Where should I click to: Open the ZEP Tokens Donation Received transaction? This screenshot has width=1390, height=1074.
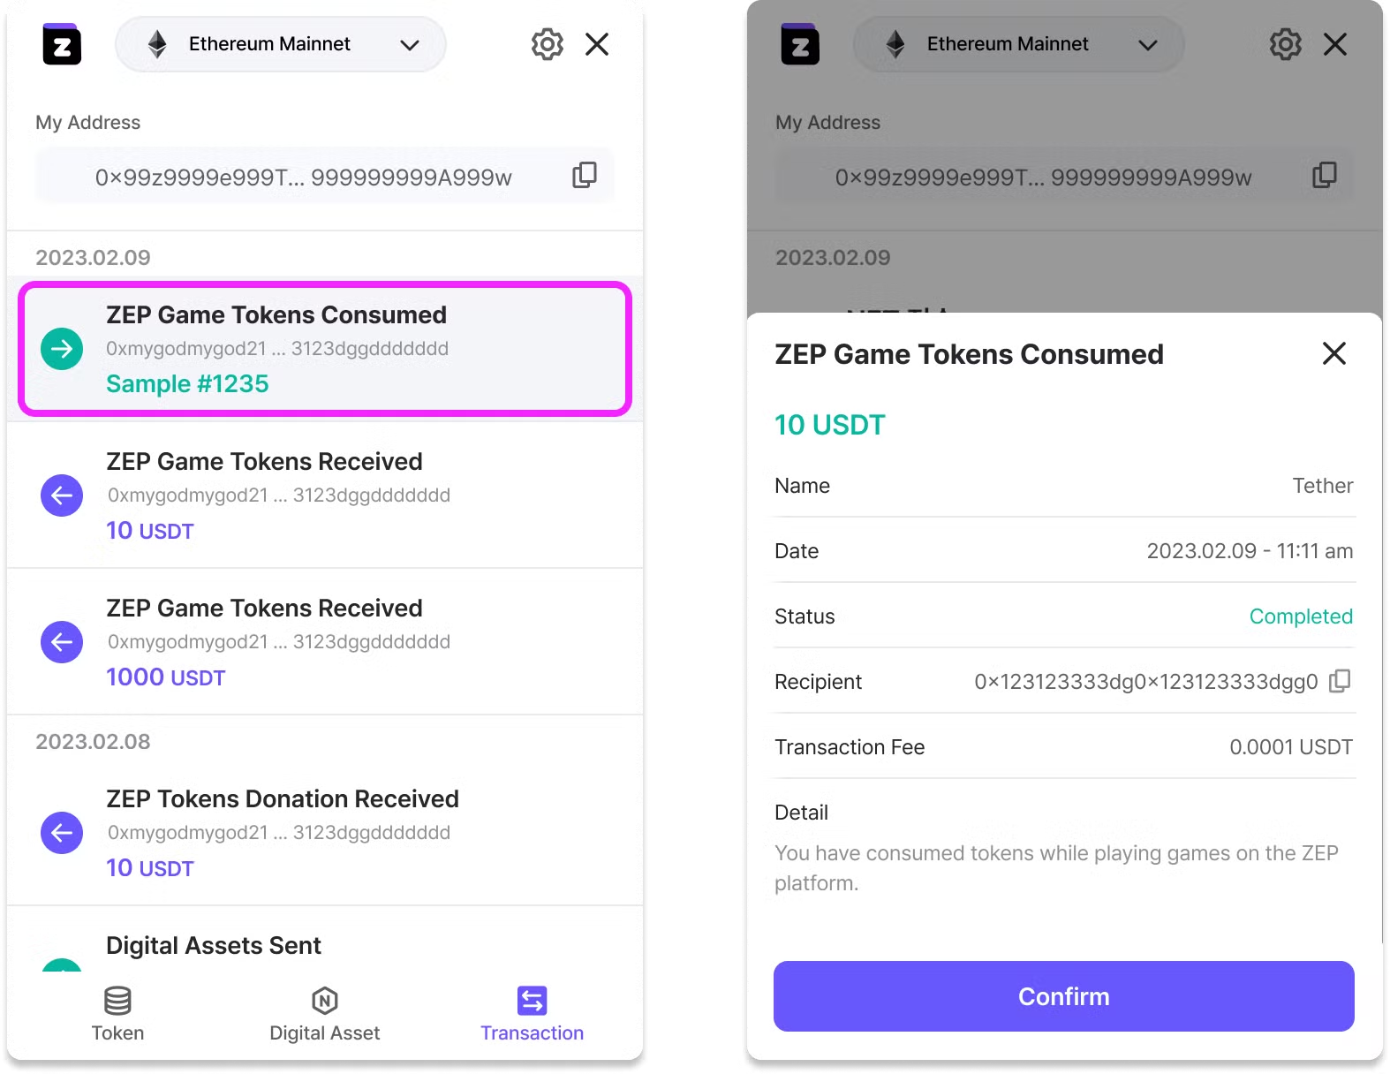(x=325, y=832)
